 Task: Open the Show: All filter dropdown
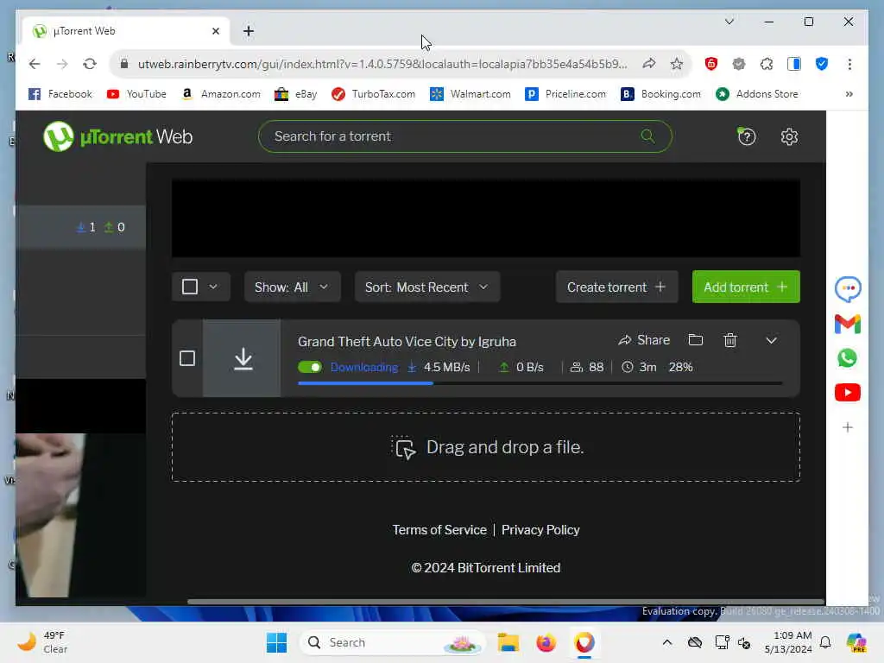pos(292,287)
